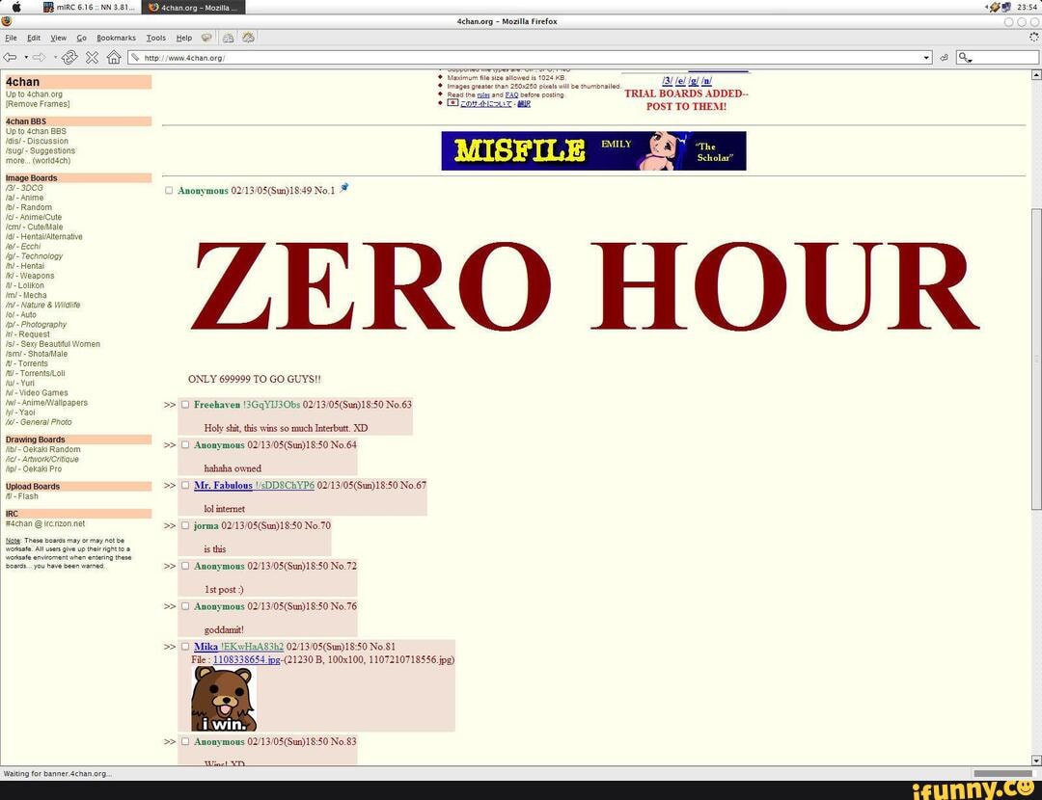Click the chat bubble icon after Help menu

206,38
